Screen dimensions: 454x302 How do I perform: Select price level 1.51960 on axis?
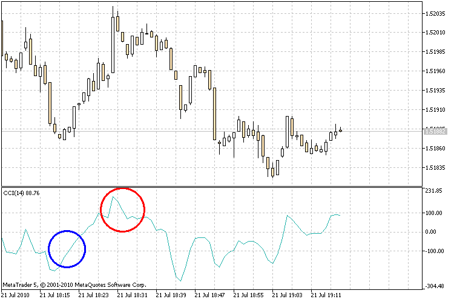pos(435,71)
